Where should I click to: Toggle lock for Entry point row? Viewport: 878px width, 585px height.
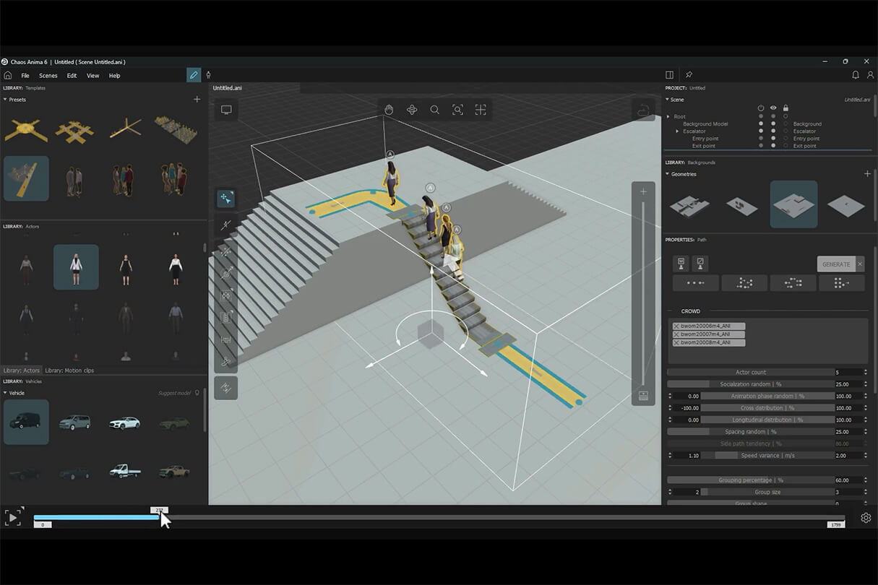(x=786, y=139)
